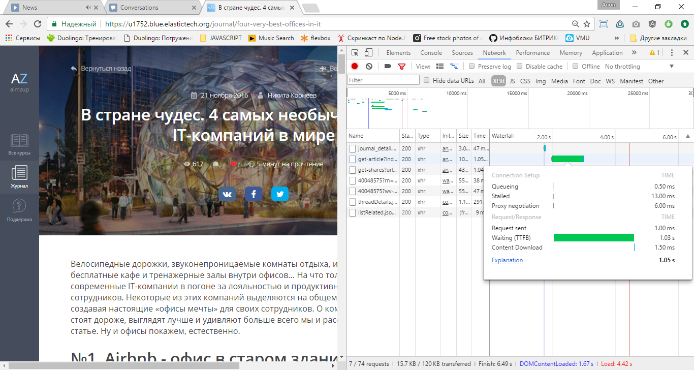The width and height of the screenshot is (694, 370).
Task: Click the red record network log button
Action: click(x=355, y=66)
